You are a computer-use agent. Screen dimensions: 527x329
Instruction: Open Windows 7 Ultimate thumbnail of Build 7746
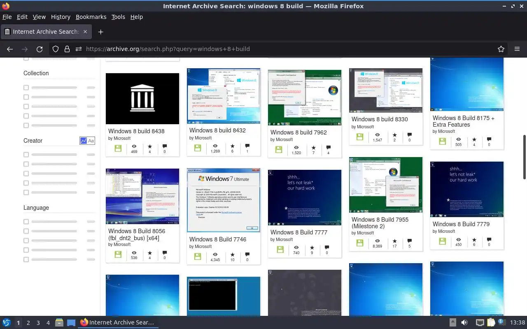pos(224,200)
